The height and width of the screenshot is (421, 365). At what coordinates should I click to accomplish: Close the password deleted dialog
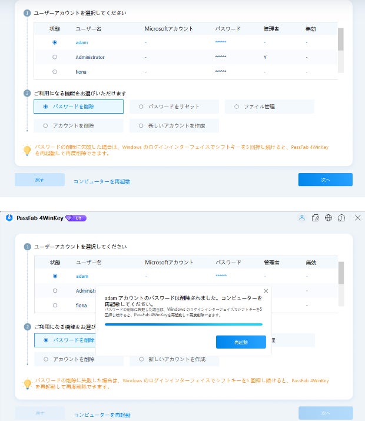266,291
